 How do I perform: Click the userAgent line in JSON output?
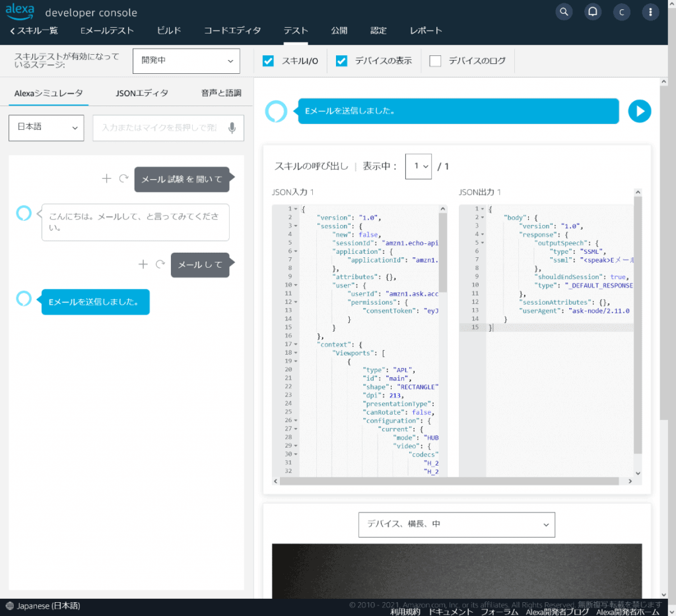[x=574, y=311]
